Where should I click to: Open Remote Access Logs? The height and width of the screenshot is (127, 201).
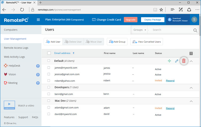pos(16,48)
